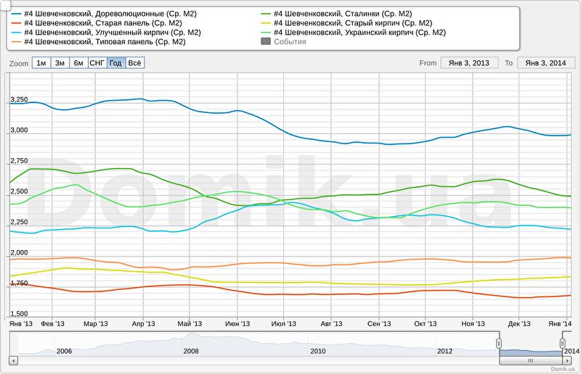Screen dimensions: 581x374
Task: Choose the СНГ zoom option
Action: [x=97, y=63]
